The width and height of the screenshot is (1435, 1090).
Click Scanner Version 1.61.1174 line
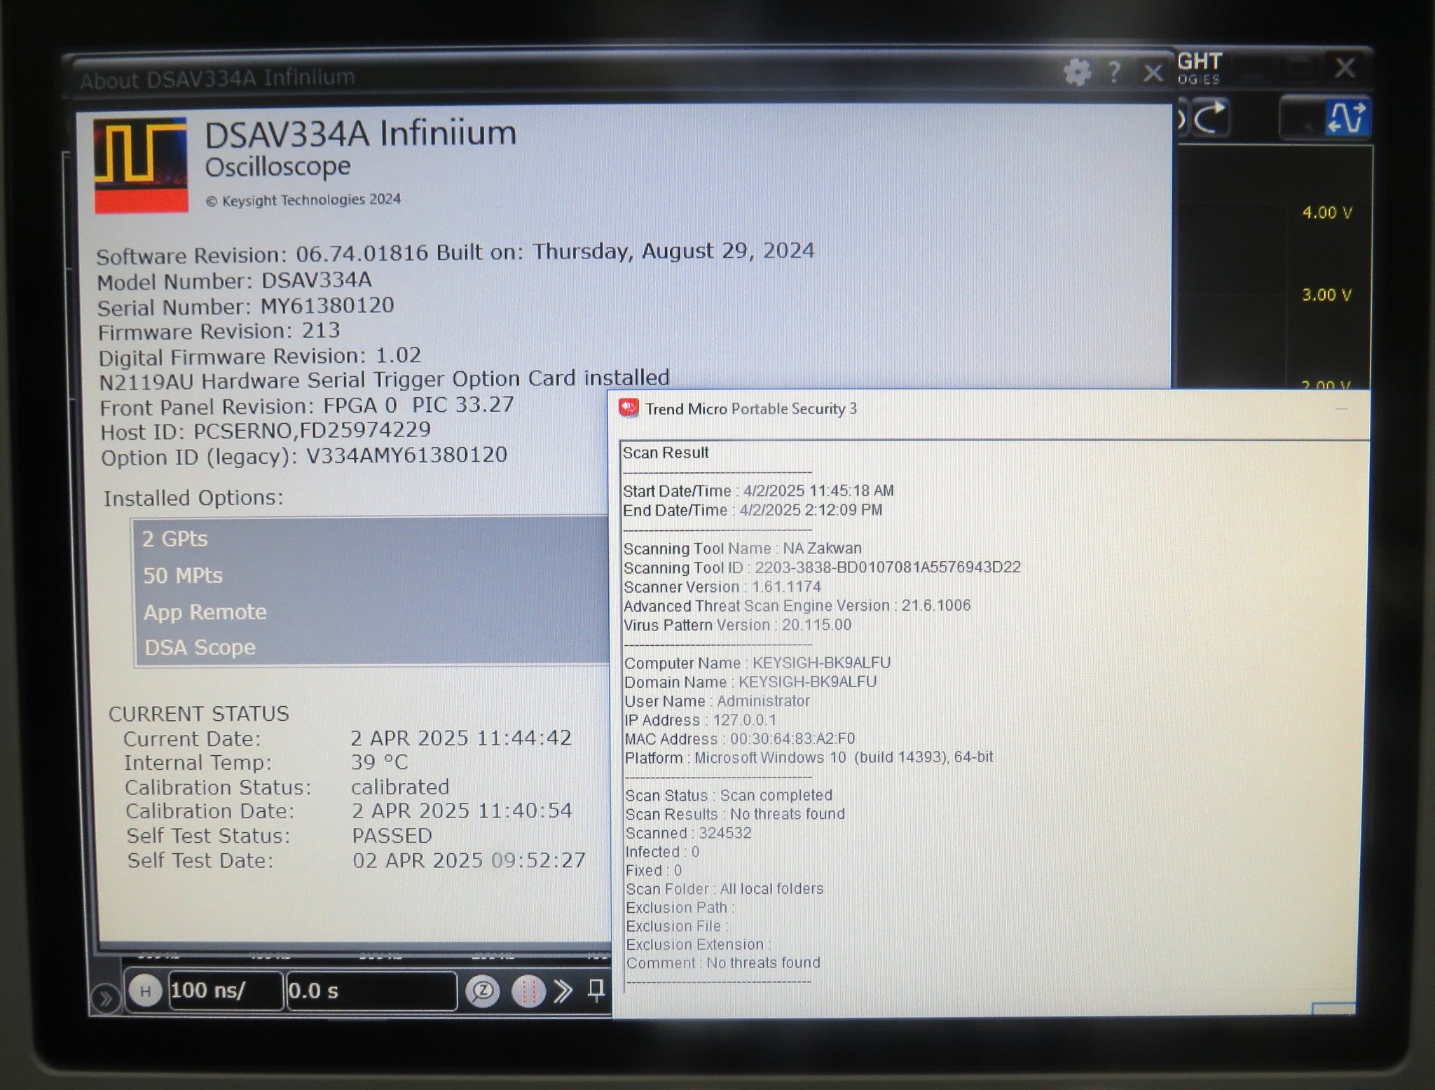pyautogui.click(x=722, y=587)
